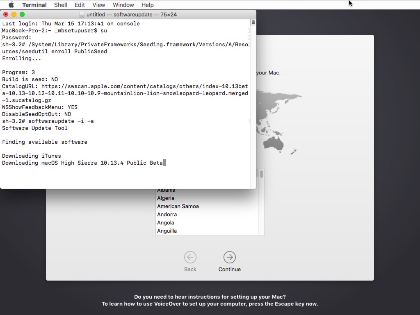Select Algeria in the country list
Viewport: 420px width, 315px height.
coord(207,198)
